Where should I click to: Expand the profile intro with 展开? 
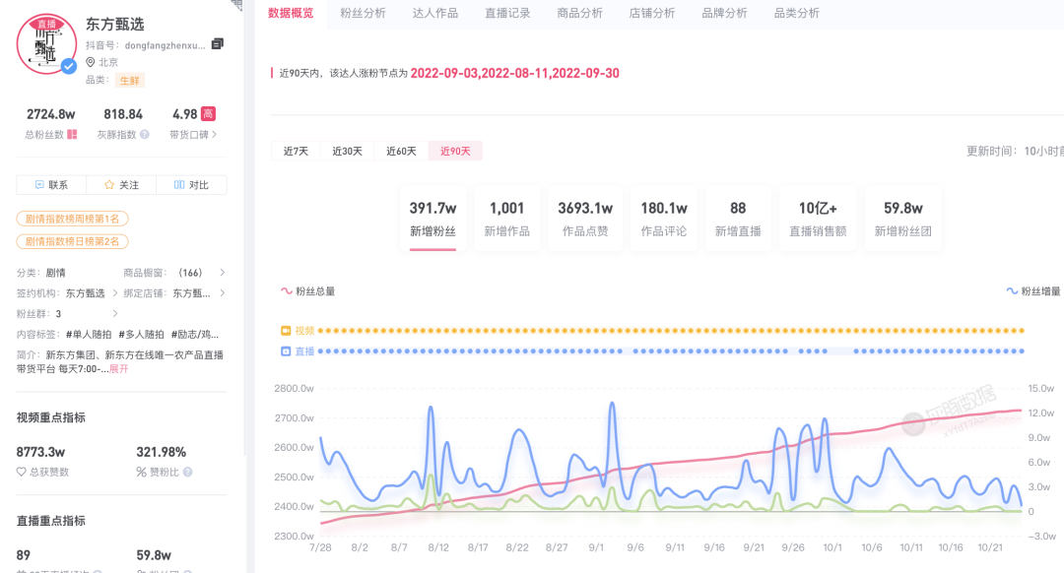point(118,368)
